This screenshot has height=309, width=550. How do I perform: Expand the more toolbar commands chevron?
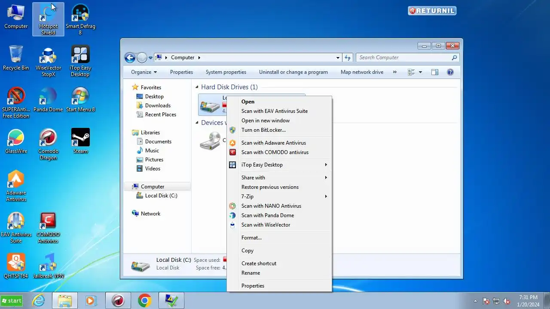(394, 72)
